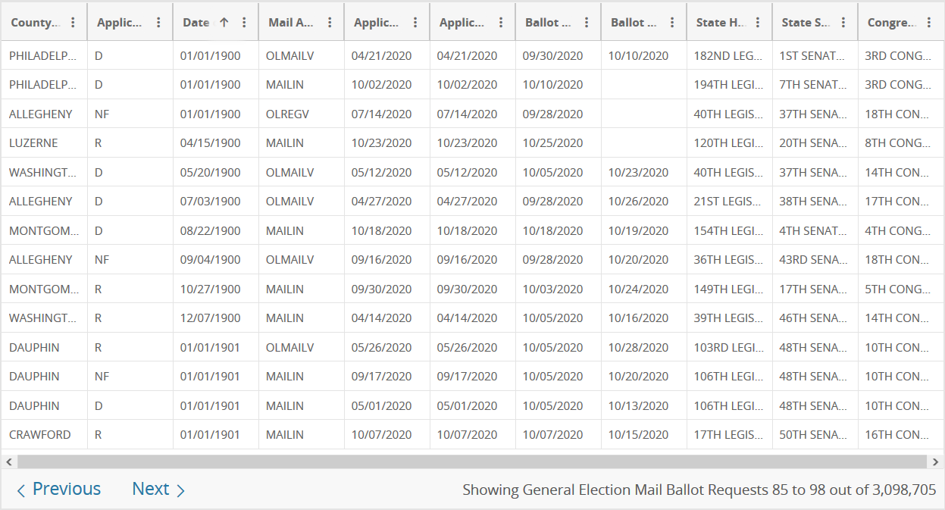Click the scrollbar left arrow
Viewport: 945px width, 510px height.
[x=8, y=462]
